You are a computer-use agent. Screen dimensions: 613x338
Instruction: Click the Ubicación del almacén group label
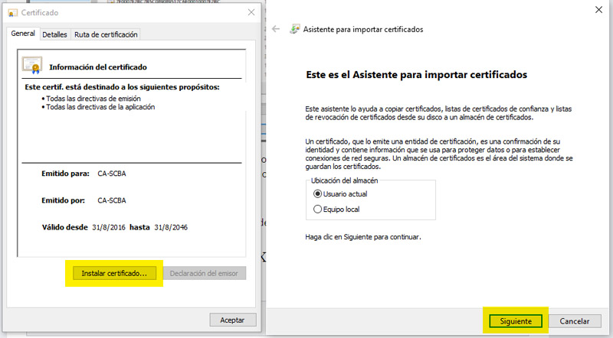[344, 180]
